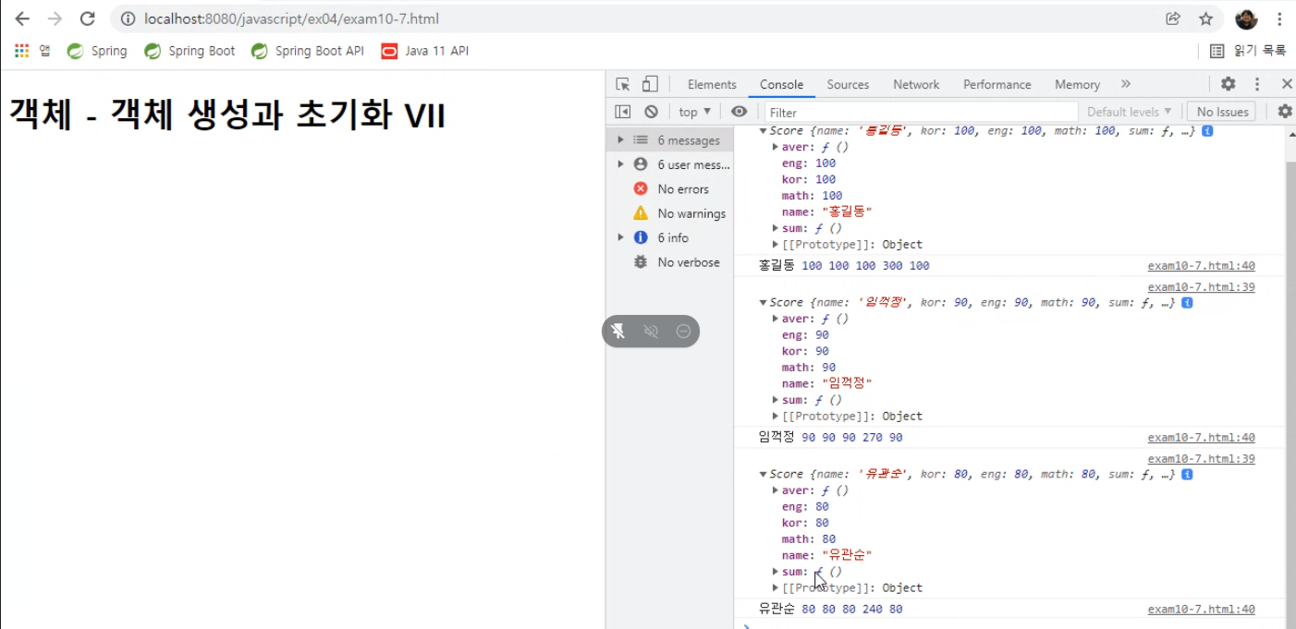Open the Chrome three-dot menu

pos(1279,18)
